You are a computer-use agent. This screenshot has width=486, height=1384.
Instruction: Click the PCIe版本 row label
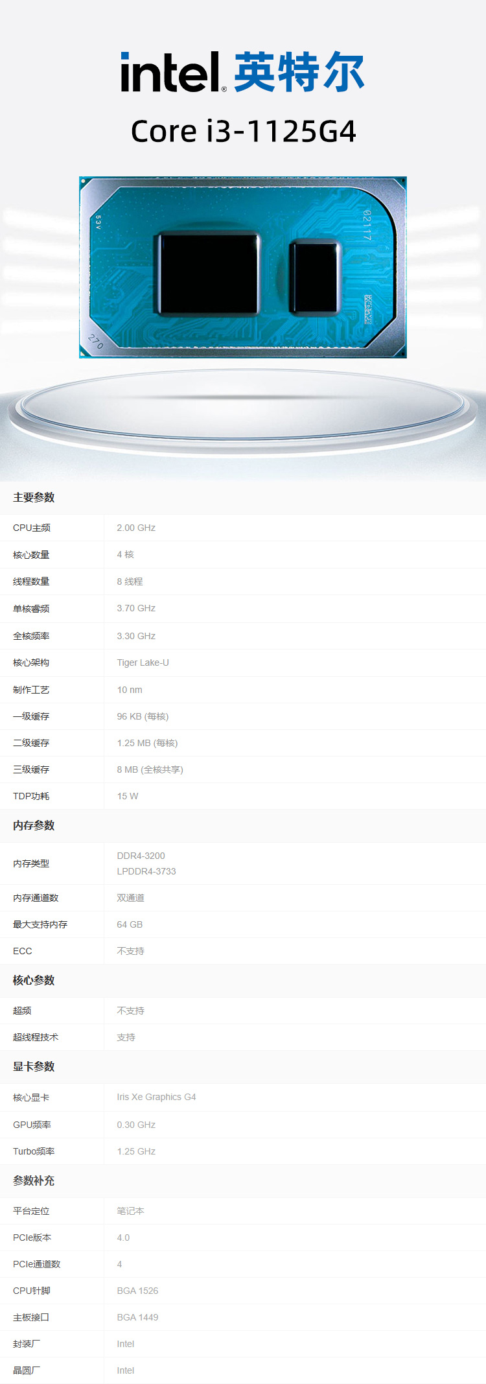pyautogui.click(x=32, y=1237)
